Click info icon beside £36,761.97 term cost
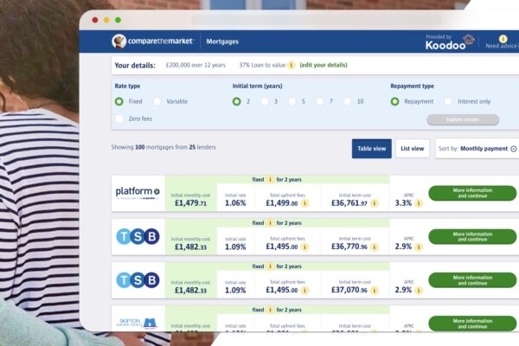519x346 pixels. point(375,203)
